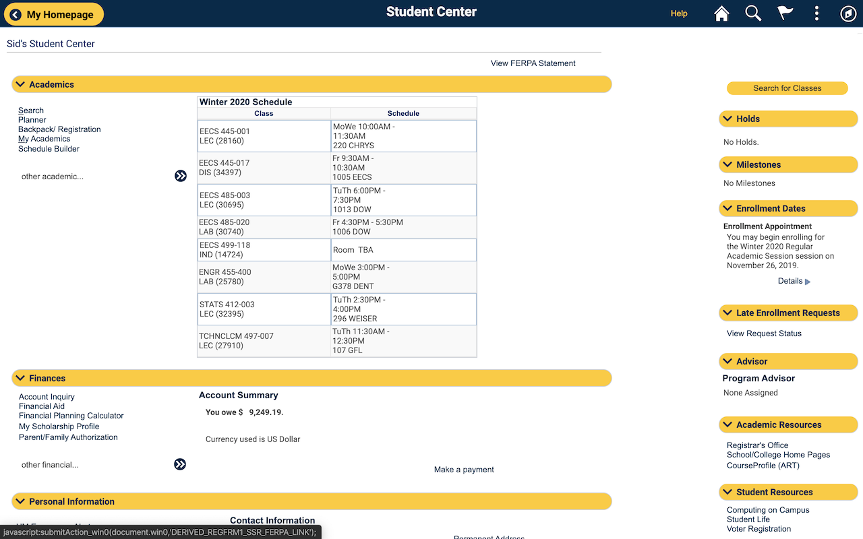Collapse the Late Enrollment Requests panel
The height and width of the screenshot is (539, 863).
(727, 313)
